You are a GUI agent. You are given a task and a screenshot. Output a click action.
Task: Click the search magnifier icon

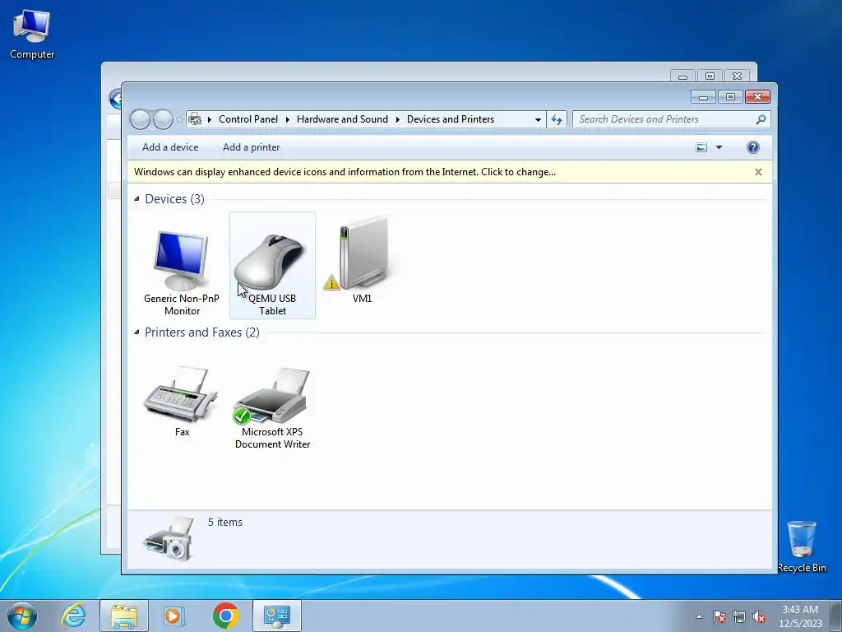click(761, 119)
